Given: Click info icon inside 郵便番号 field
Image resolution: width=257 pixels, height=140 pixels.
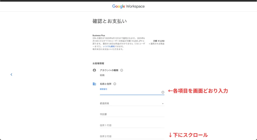Looking at the screenshot, I should click(x=163, y=92).
